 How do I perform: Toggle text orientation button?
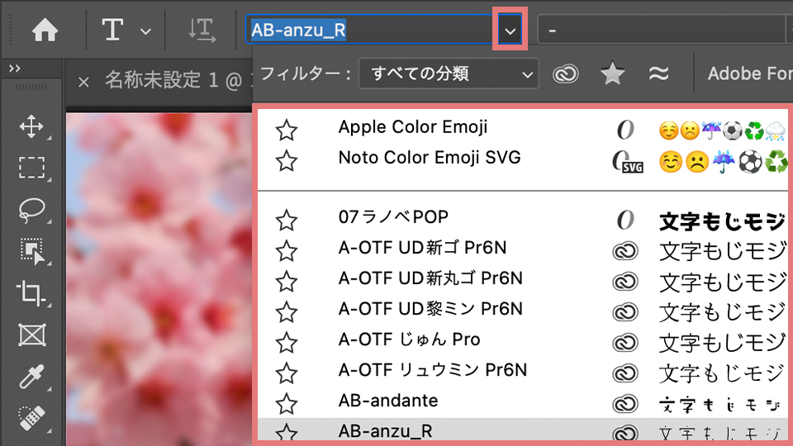click(x=202, y=31)
